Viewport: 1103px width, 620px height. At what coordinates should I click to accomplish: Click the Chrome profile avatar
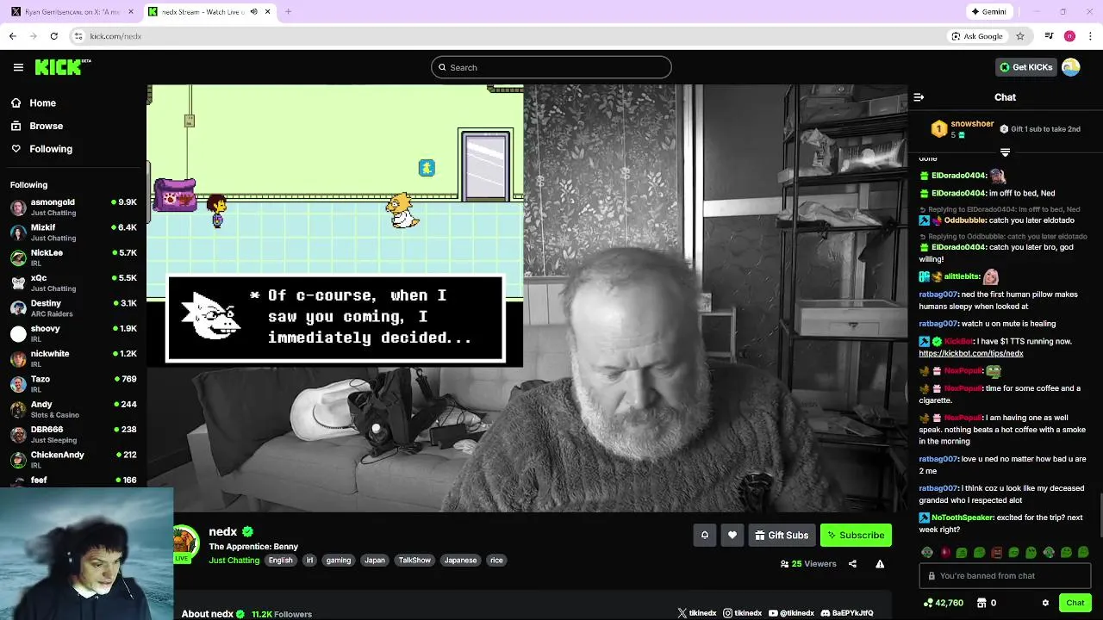tap(1069, 36)
